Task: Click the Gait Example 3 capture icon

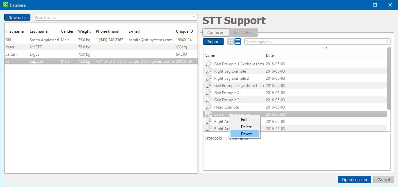Action: click(208, 100)
